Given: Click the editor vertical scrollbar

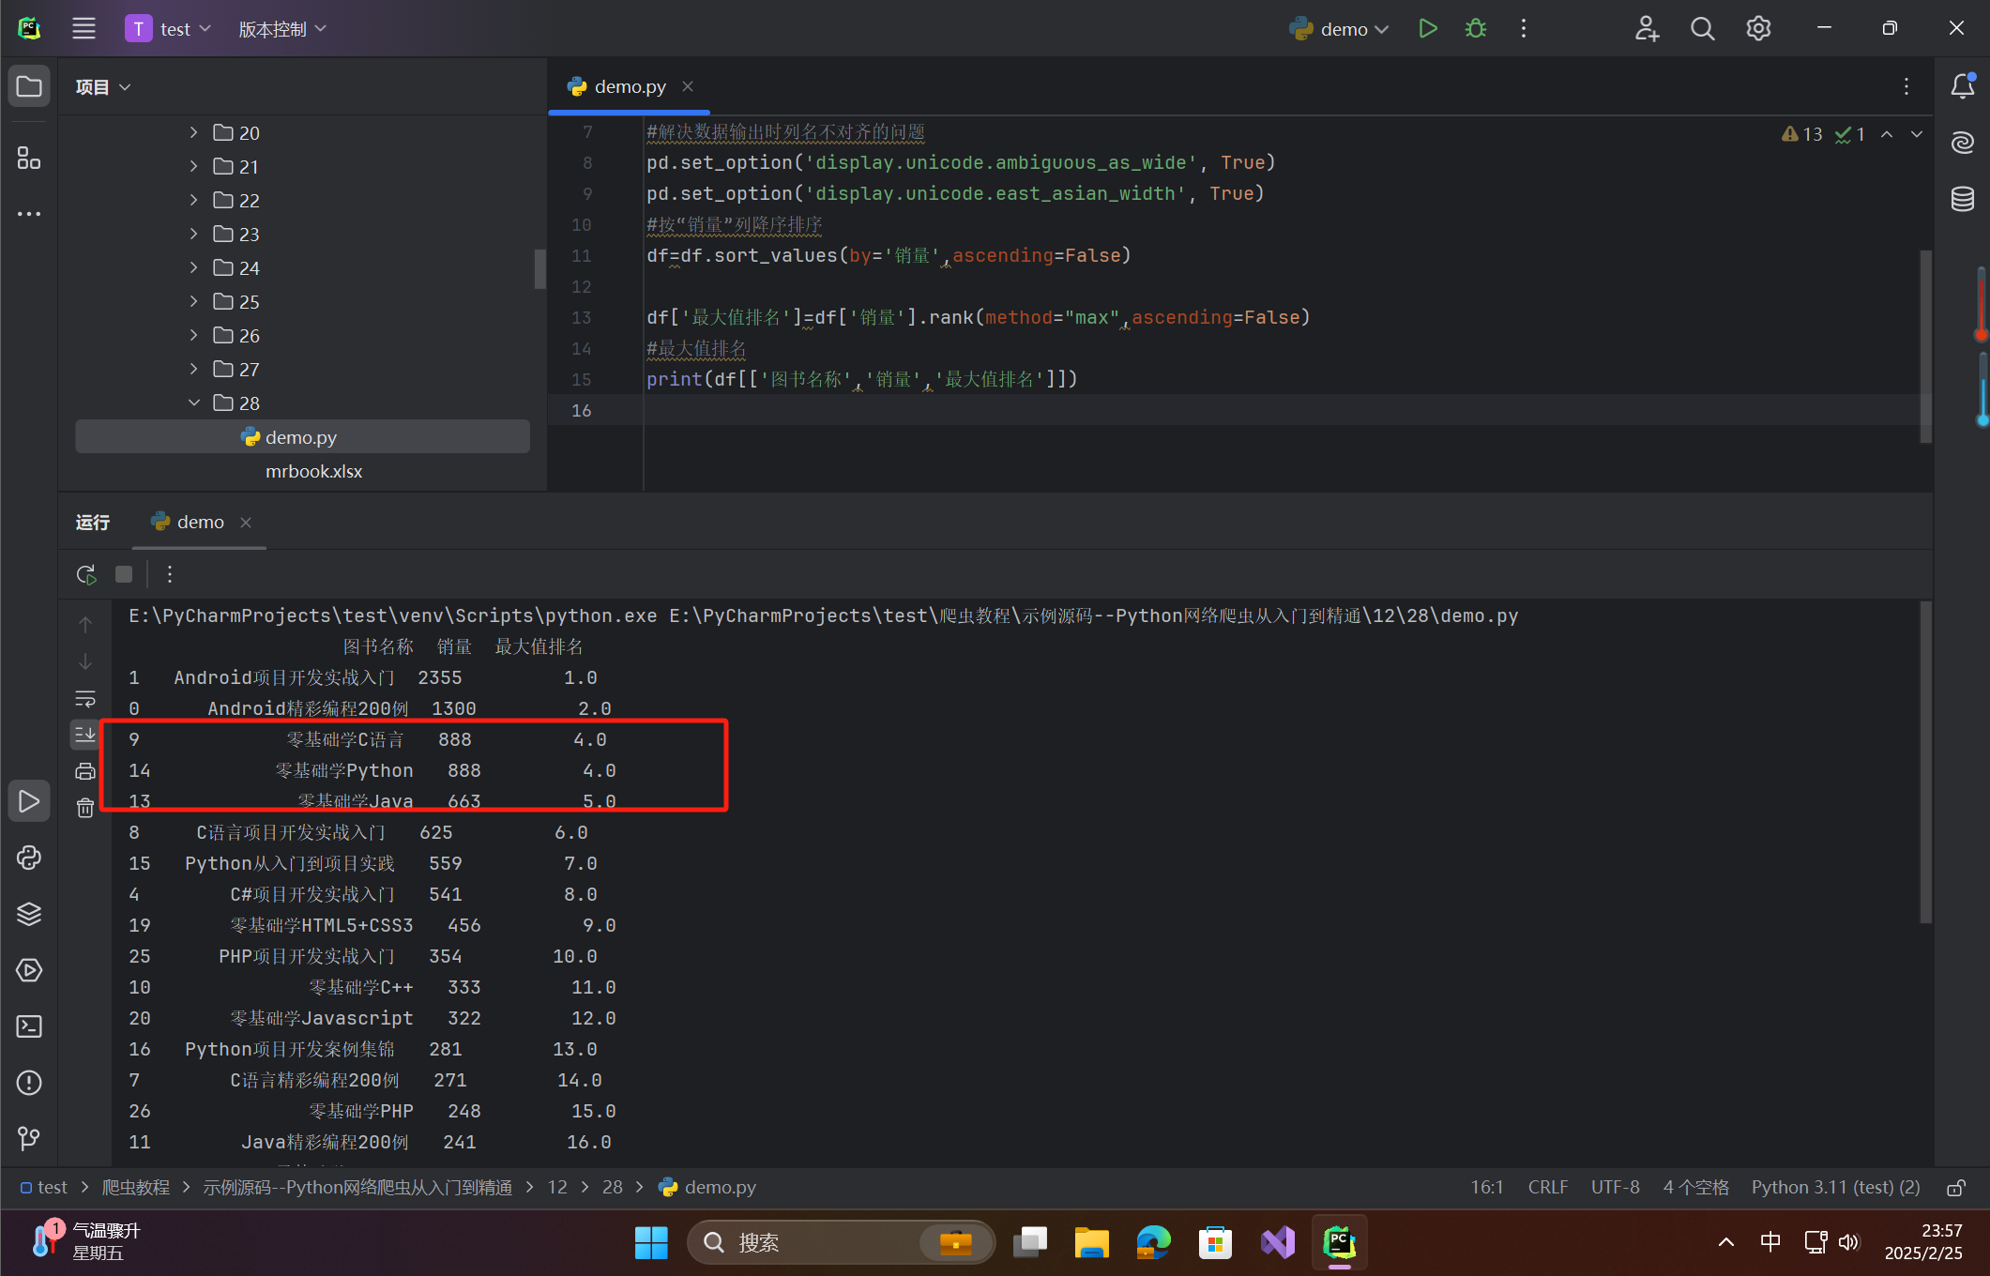Looking at the screenshot, I should click(1925, 345).
